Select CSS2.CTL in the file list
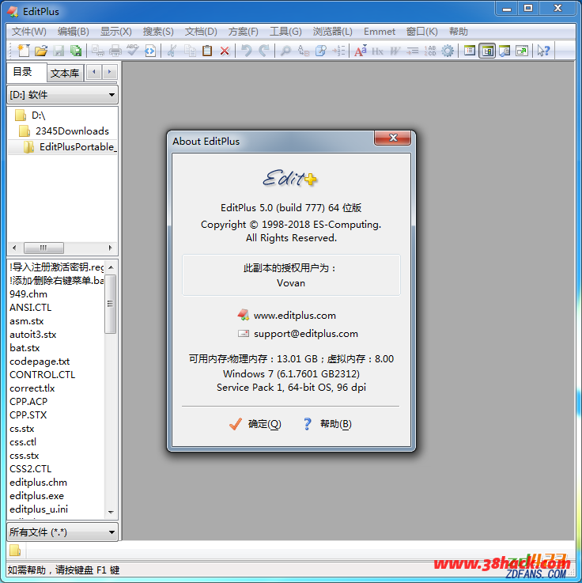The width and height of the screenshot is (582, 583). coord(31,469)
